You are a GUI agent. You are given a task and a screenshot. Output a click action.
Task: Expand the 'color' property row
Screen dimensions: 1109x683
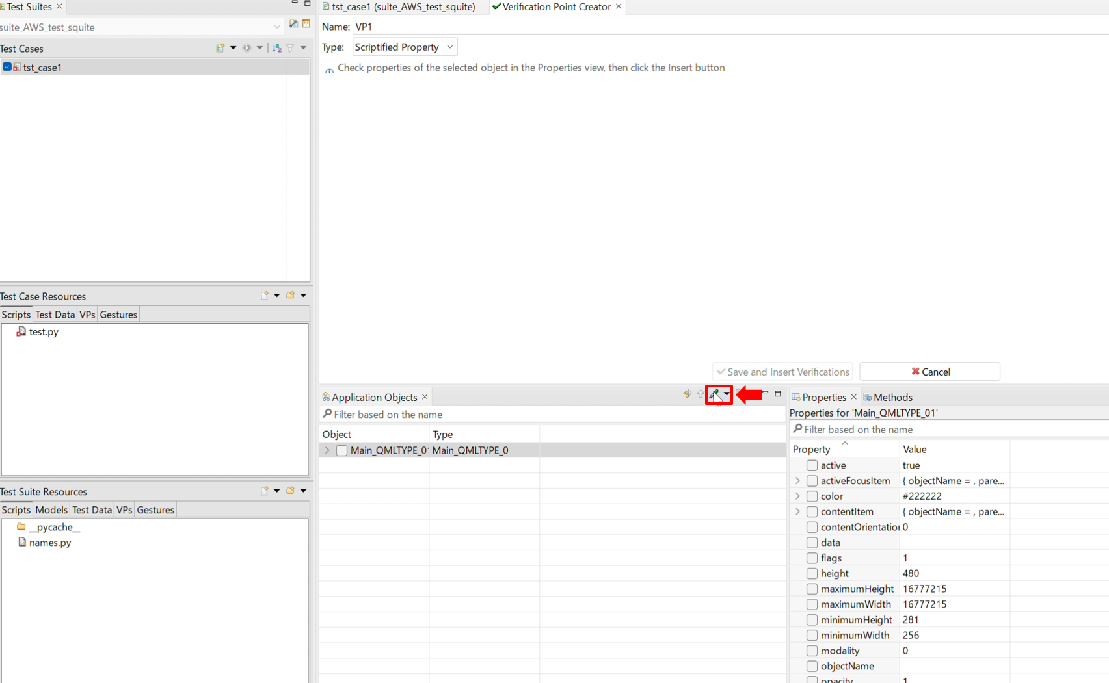pyautogui.click(x=797, y=496)
